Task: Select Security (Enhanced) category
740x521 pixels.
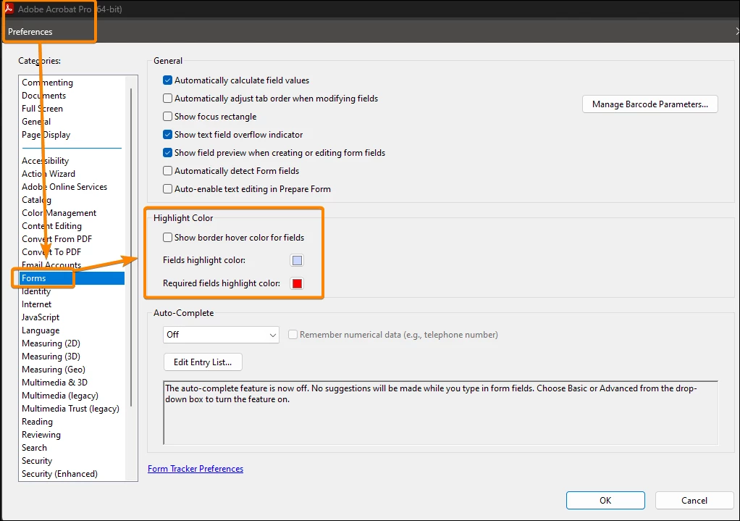Action: [x=59, y=474]
